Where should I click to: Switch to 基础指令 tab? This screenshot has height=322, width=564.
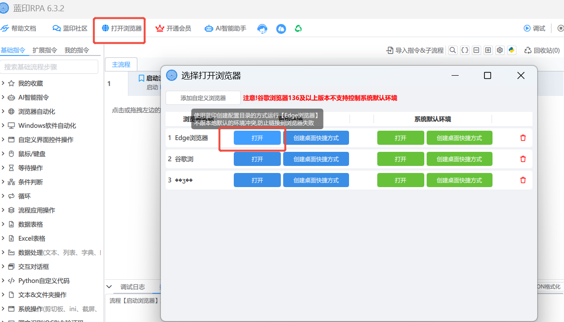point(13,50)
